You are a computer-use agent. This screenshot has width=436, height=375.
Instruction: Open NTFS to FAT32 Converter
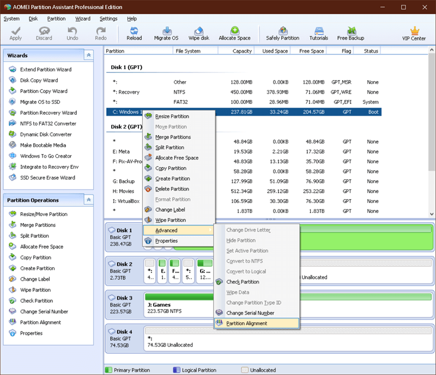pyautogui.click(x=48, y=124)
